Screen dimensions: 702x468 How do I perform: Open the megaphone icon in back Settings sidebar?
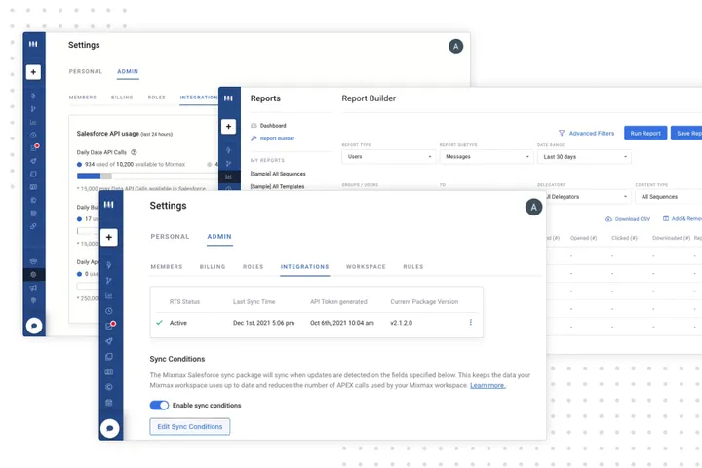tap(33, 288)
